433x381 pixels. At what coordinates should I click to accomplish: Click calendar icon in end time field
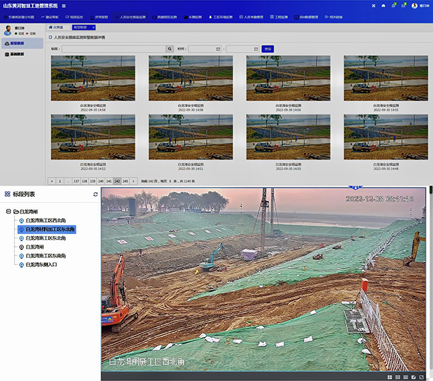coord(256,49)
